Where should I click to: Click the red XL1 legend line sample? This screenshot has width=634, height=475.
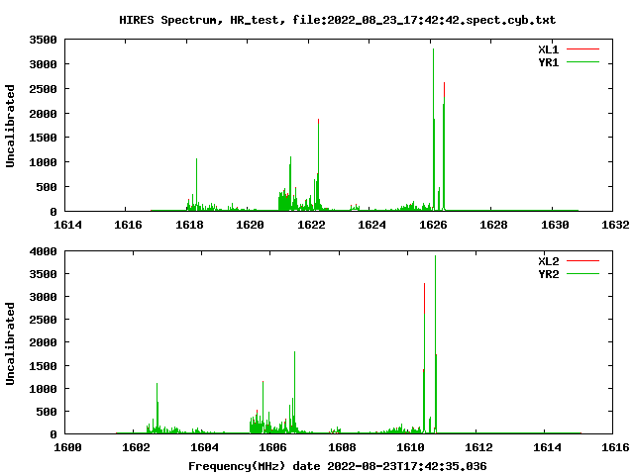pyautogui.click(x=582, y=49)
